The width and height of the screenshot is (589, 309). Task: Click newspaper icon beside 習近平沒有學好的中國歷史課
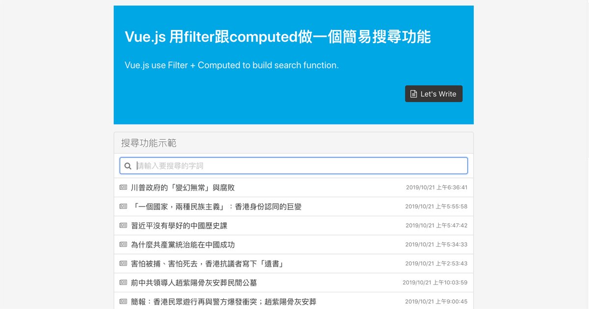123,226
